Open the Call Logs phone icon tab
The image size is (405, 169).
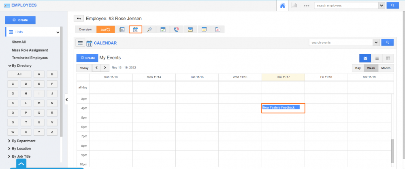click(176, 30)
